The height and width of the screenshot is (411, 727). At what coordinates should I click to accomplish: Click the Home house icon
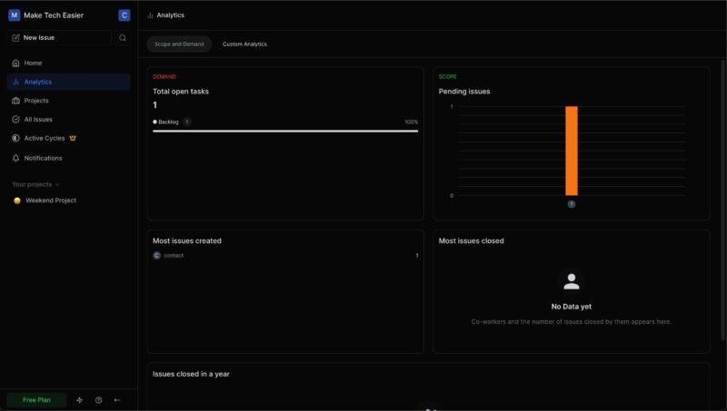pyautogui.click(x=15, y=63)
